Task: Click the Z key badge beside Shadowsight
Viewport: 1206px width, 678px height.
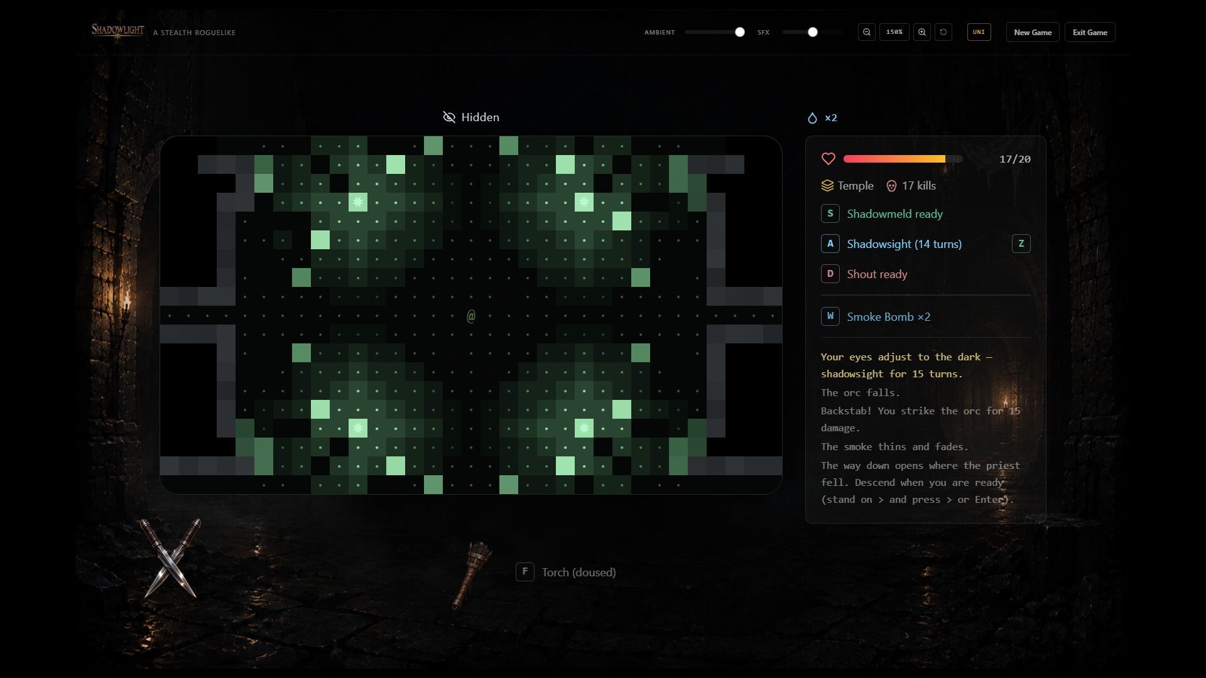Action: (1021, 244)
